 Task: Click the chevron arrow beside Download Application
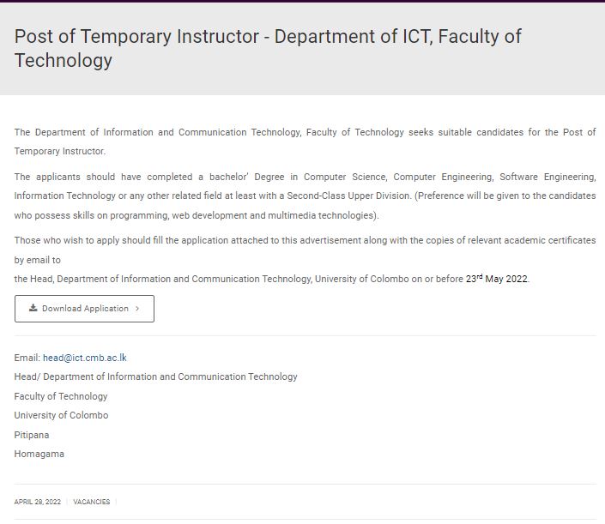pos(137,309)
